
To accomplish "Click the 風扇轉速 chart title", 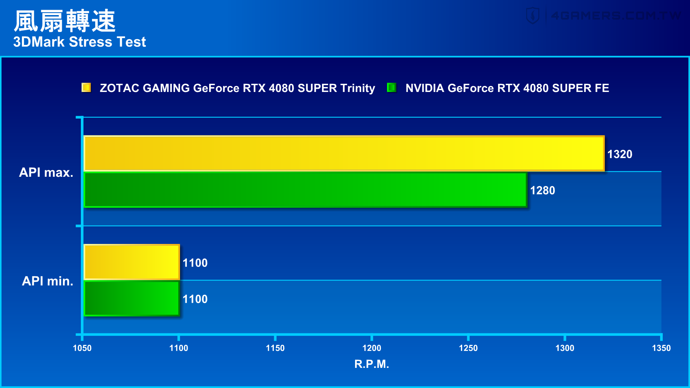I will pos(65,21).
